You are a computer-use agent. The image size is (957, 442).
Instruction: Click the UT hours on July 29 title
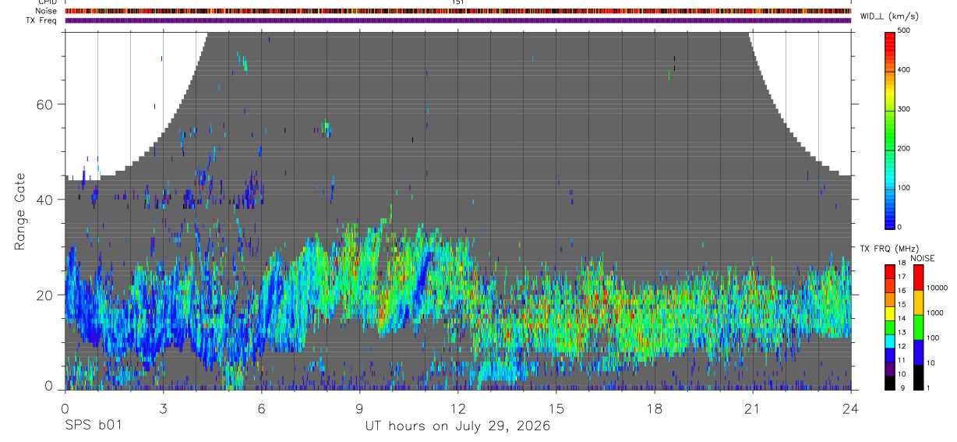coord(457,426)
